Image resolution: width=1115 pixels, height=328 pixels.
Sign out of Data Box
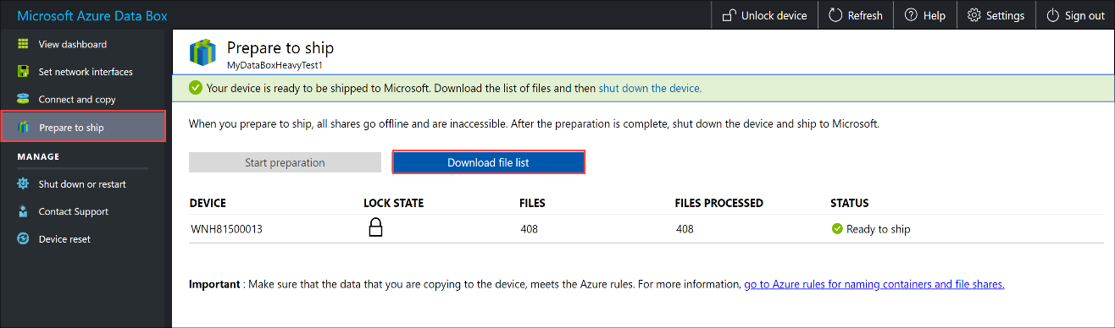click(1075, 15)
